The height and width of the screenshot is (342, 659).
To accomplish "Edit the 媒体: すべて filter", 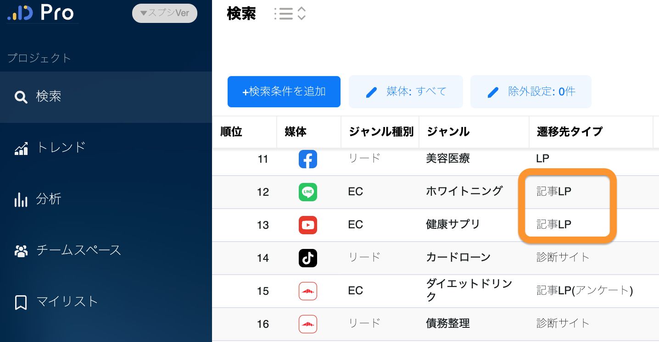I will click(x=406, y=92).
